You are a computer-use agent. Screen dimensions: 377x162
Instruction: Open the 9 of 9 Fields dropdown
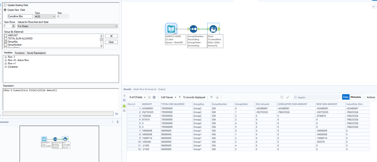(137, 97)
